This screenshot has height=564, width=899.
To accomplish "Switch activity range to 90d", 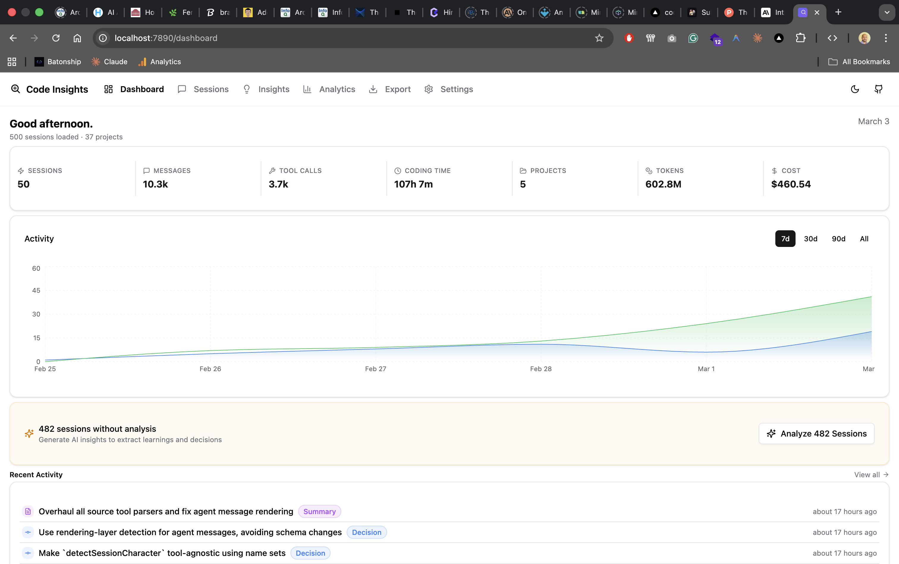I will point(839,238).
